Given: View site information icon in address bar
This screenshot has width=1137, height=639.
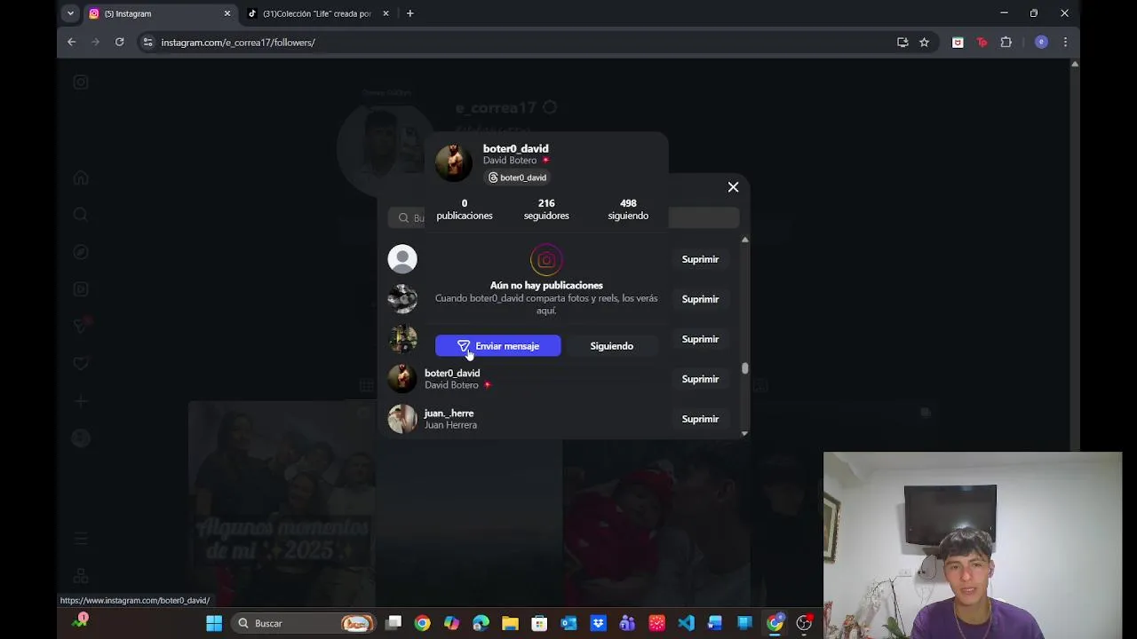Looking at the screenshot, I should pyautogui.click(x=147, y=42).
